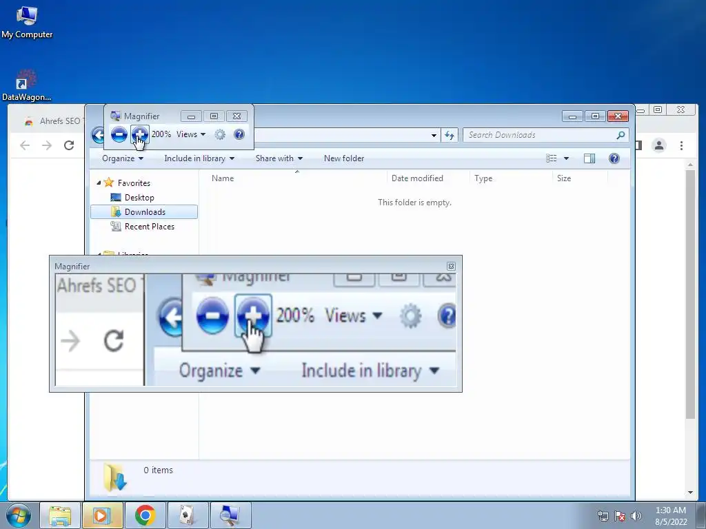The height and width of the screenshot is (529, 706).
Task: Open the Magnifier Views dropdown
Action: point(191,134)
